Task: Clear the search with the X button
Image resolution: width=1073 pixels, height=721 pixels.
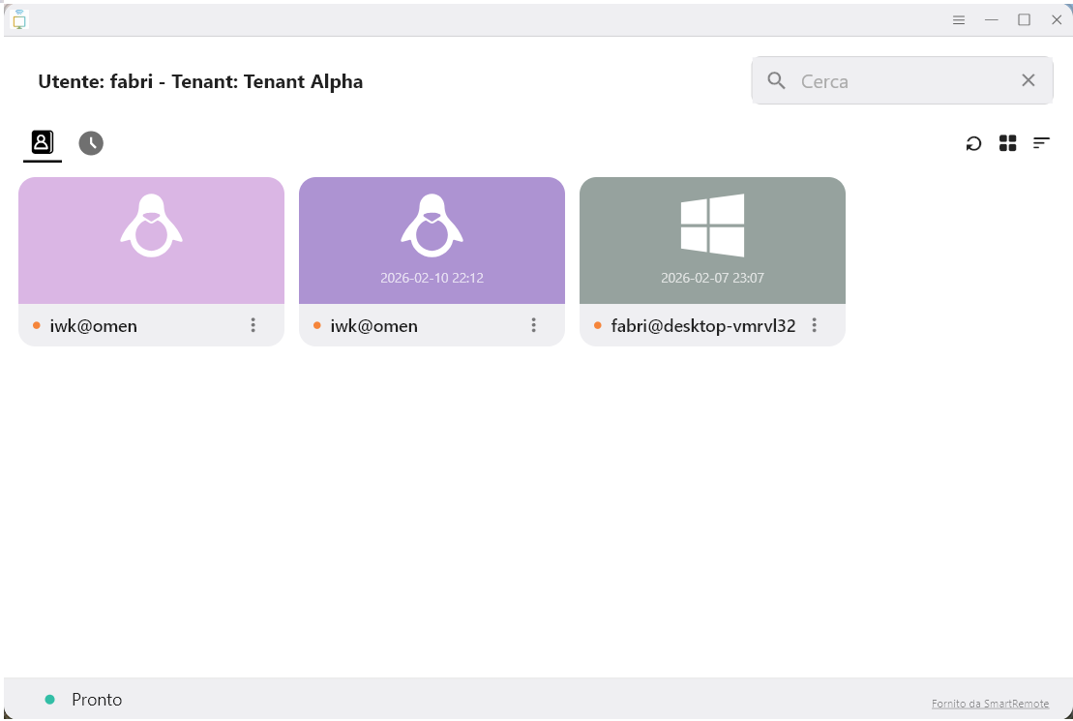Action: [x=1028, y=80]
